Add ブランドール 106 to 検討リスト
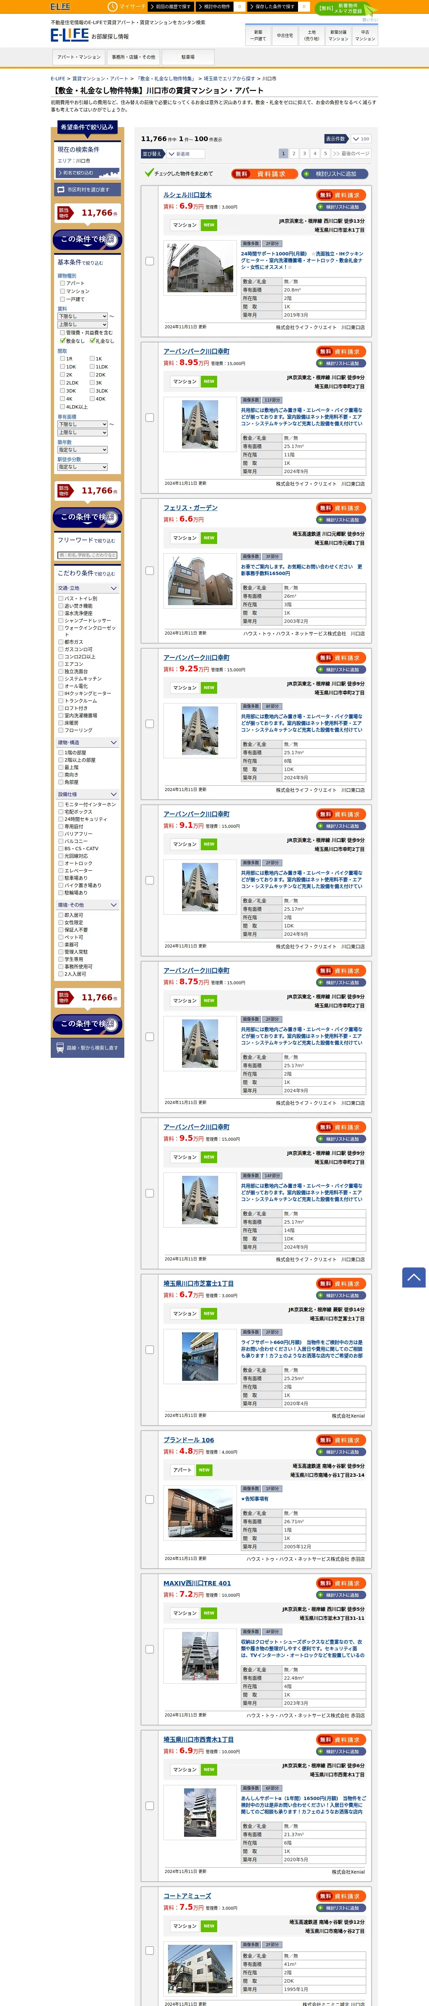Image resolution: width=429 pixels, height=2006 pixels. point(341,1452)
